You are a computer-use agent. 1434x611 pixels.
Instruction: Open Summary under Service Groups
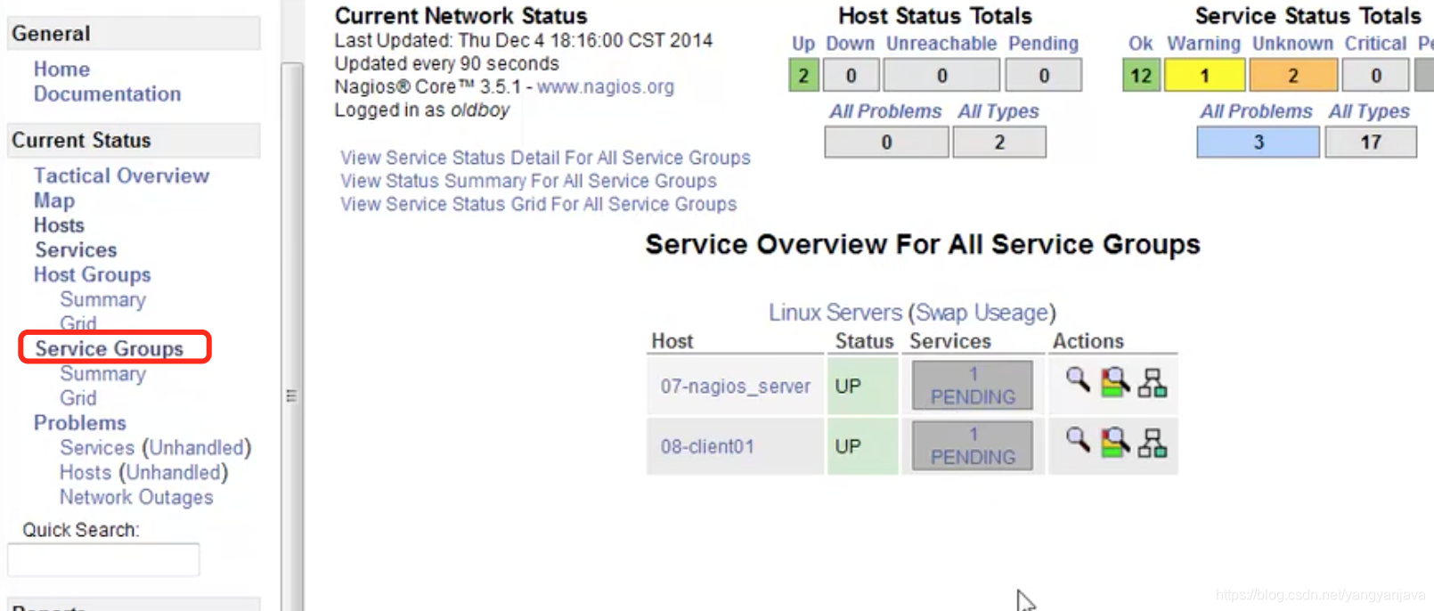coord(102,374)
